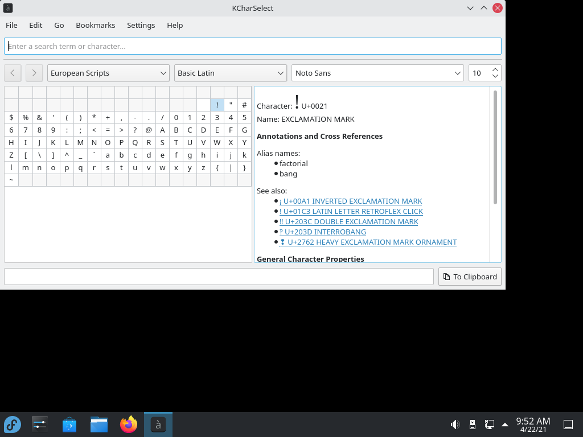Open the Help menu
This screenshot has width=583, height=437.
click(175, 25)
